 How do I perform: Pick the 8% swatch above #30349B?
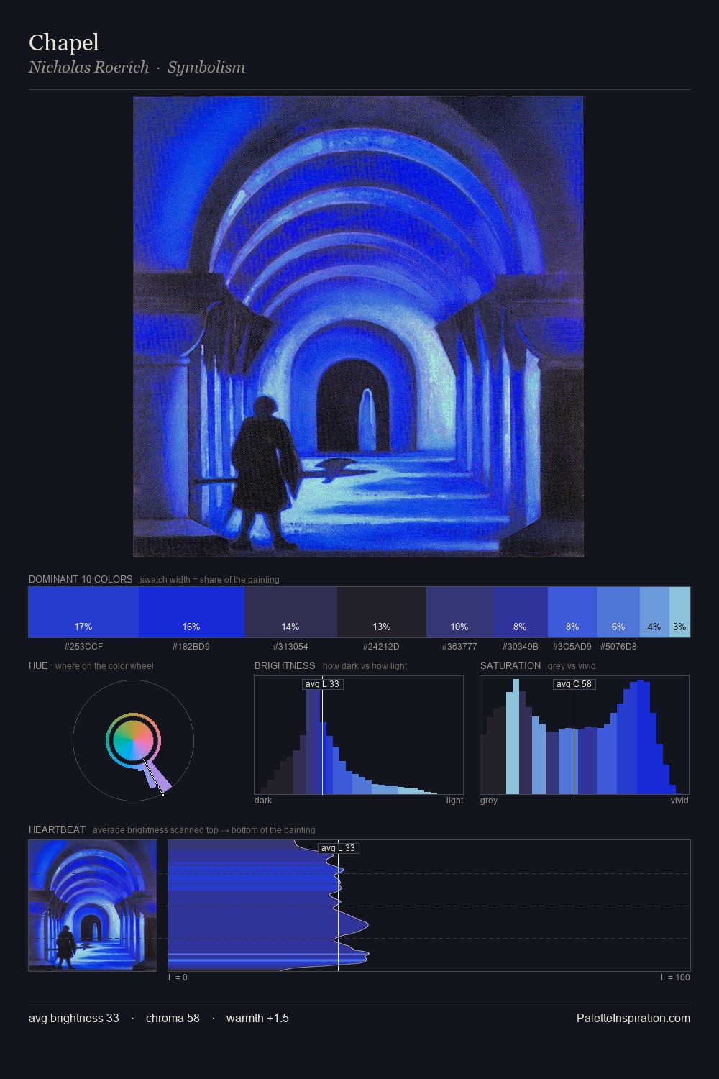[521, 612]
